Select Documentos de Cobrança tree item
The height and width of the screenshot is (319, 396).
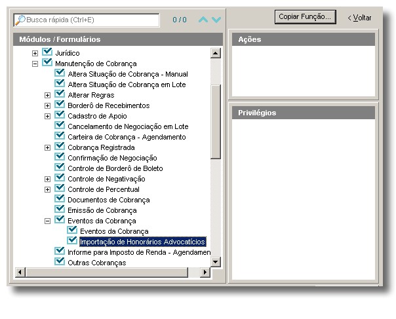point(109,200)
